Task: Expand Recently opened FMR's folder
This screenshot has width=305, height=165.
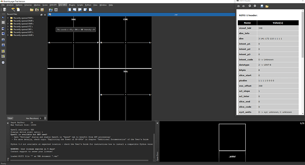Action: tap(8, 18)
